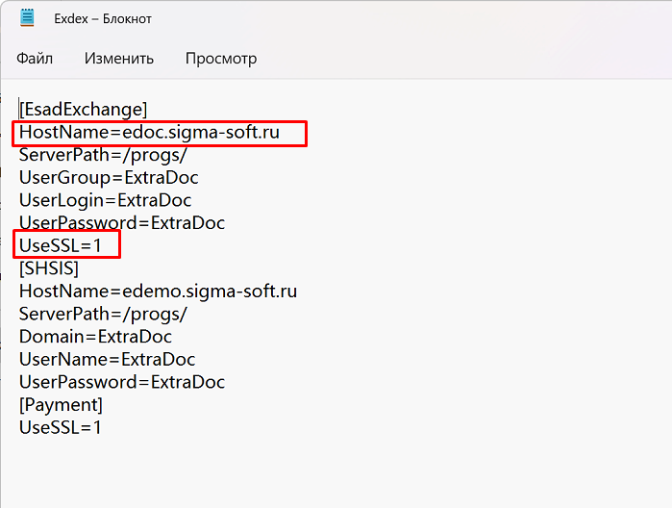This screenshot has height=508, width=672.
Task: Click the HostName=edemo.sigma-soft.ru line
Action: pyautogui.click(x=158, y=292)
